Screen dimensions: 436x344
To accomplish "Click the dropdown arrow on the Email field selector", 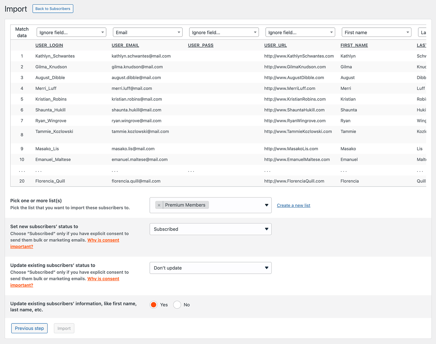I will click(x=178, y=32).
